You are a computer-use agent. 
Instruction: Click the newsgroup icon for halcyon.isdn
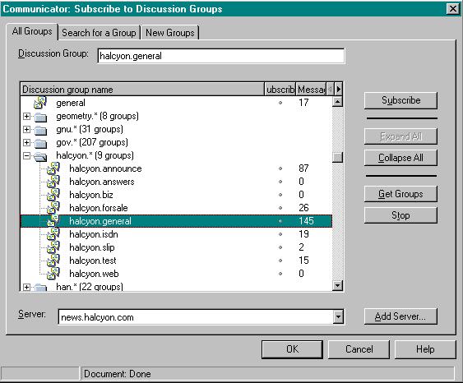coord(53,234)
